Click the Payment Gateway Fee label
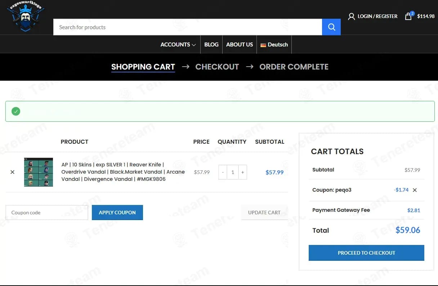The image size is (438, 286). (341, 210)
